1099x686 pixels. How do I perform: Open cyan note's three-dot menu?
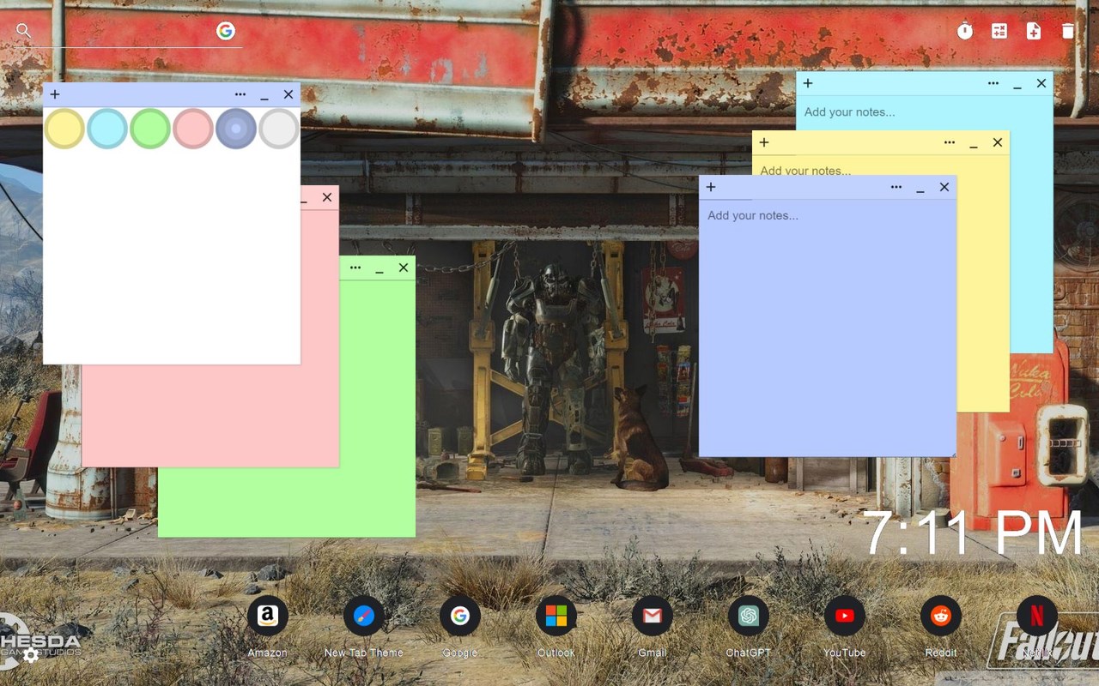tap(993, 83)
